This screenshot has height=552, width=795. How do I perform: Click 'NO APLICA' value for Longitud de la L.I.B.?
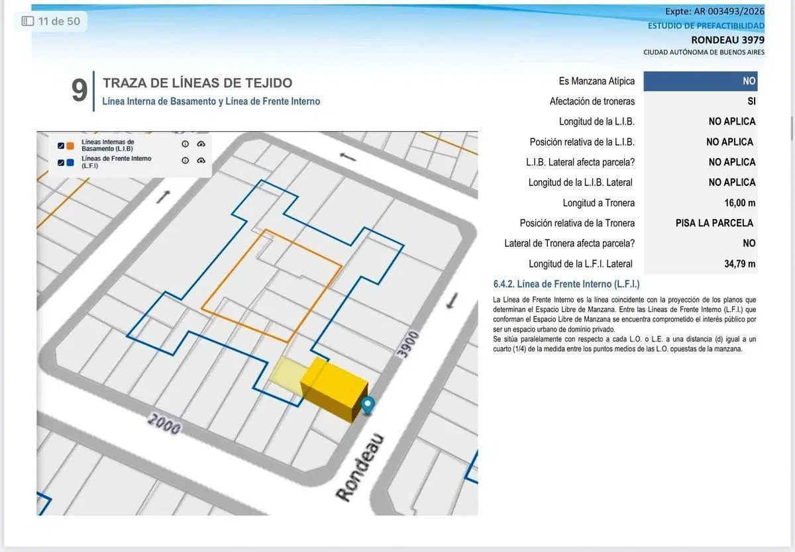click(x=732, y=122)
